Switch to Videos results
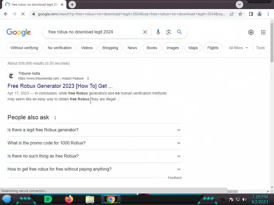The height and width of the screenshot is (205, 274). pyautogui.click(x=87, y=48)
